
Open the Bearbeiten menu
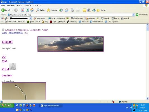click(x=11, y=5)
